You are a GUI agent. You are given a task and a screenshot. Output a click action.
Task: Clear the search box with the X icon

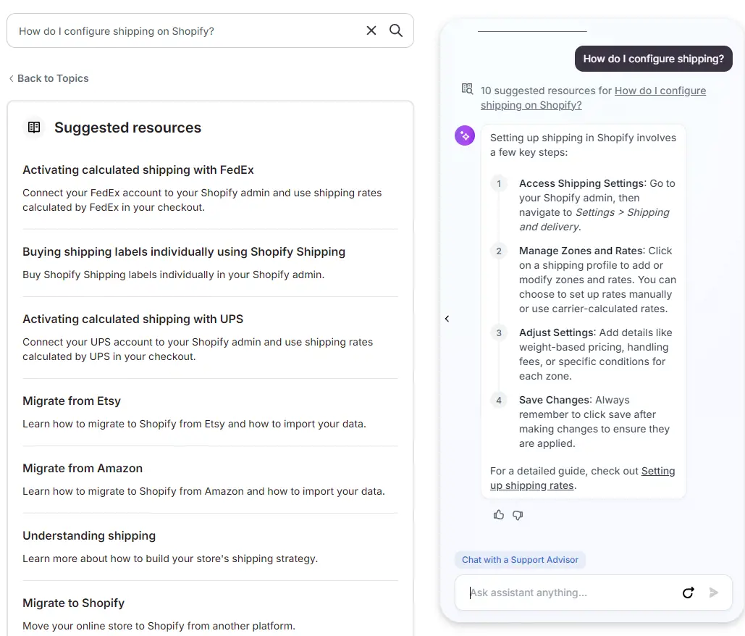click(x=371, y=30)
